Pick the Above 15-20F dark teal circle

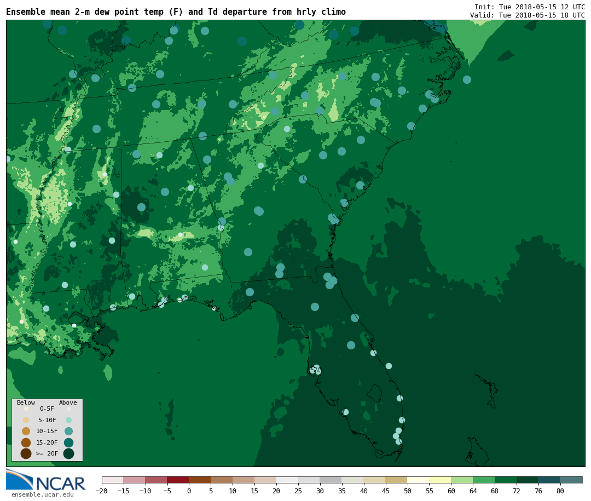pyautogui.click(x=68, y=442)
